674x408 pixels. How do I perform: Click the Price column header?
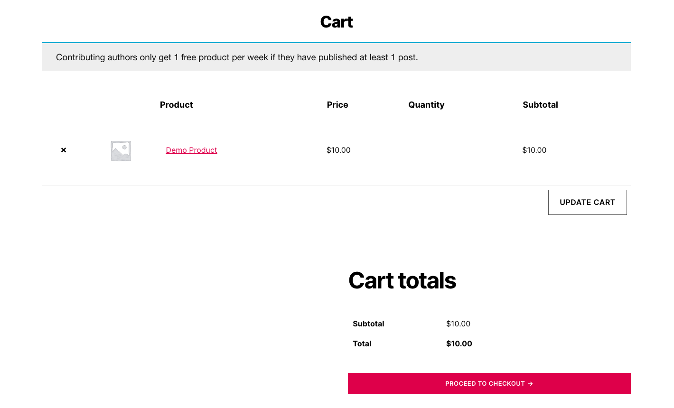tap(337, 105)
